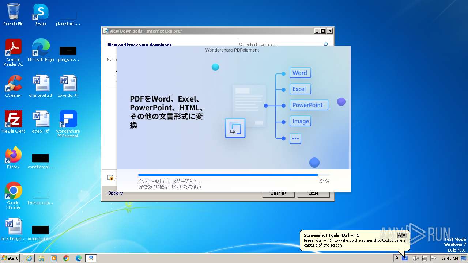Click the Word format label
The image size is (468, 263).
coord(300,73)
